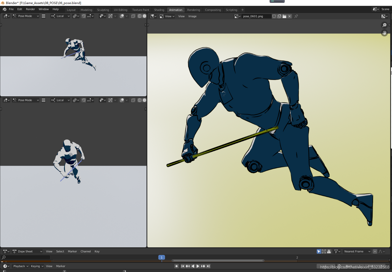Switch to the Shading workspace tab
Viewport: 392px width, 272px height.
click(x=159, y=10)
